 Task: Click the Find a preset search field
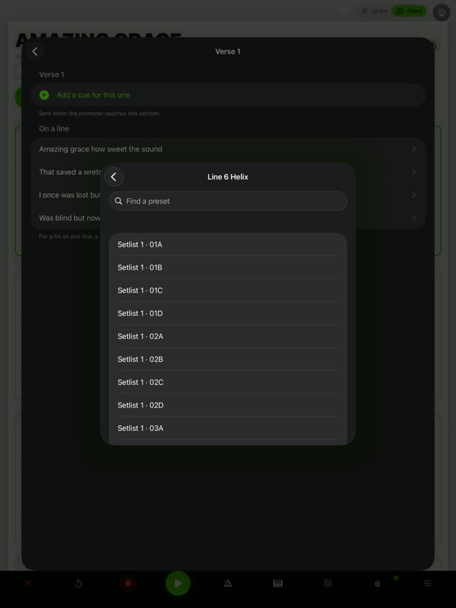click(x=227, y=201)
